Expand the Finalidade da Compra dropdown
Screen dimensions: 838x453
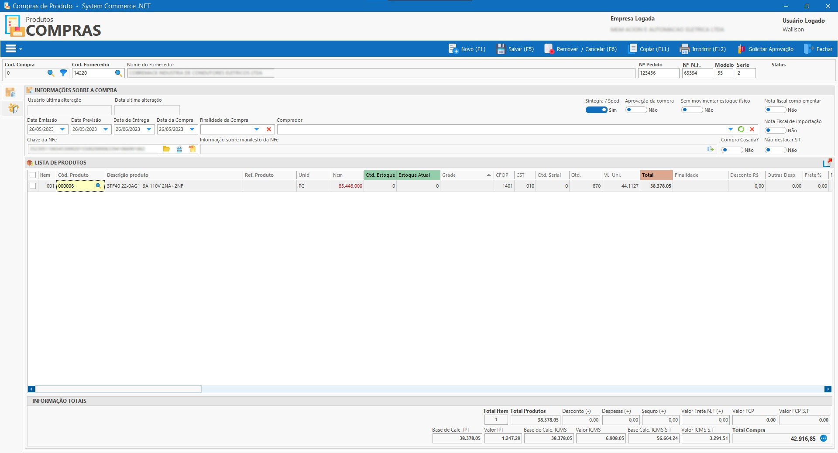tap(257, 129)
